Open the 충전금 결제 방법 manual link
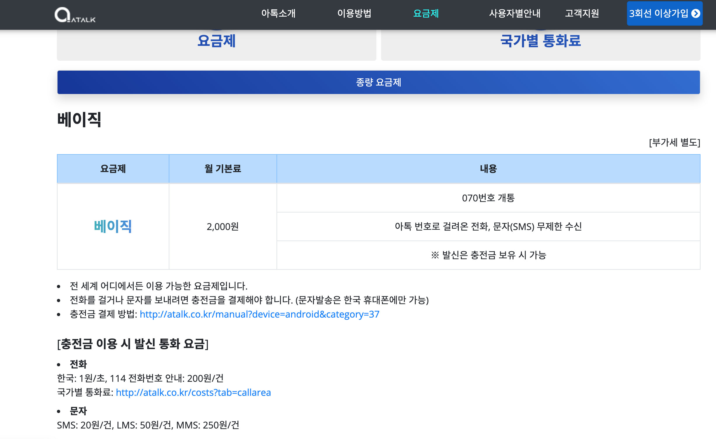Image resolution: width=716 pixels, height=439 pixels. click(x=260, y=314)
